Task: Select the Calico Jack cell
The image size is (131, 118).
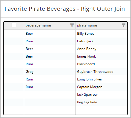Action: pyautogui.click(x=101, y=41)
